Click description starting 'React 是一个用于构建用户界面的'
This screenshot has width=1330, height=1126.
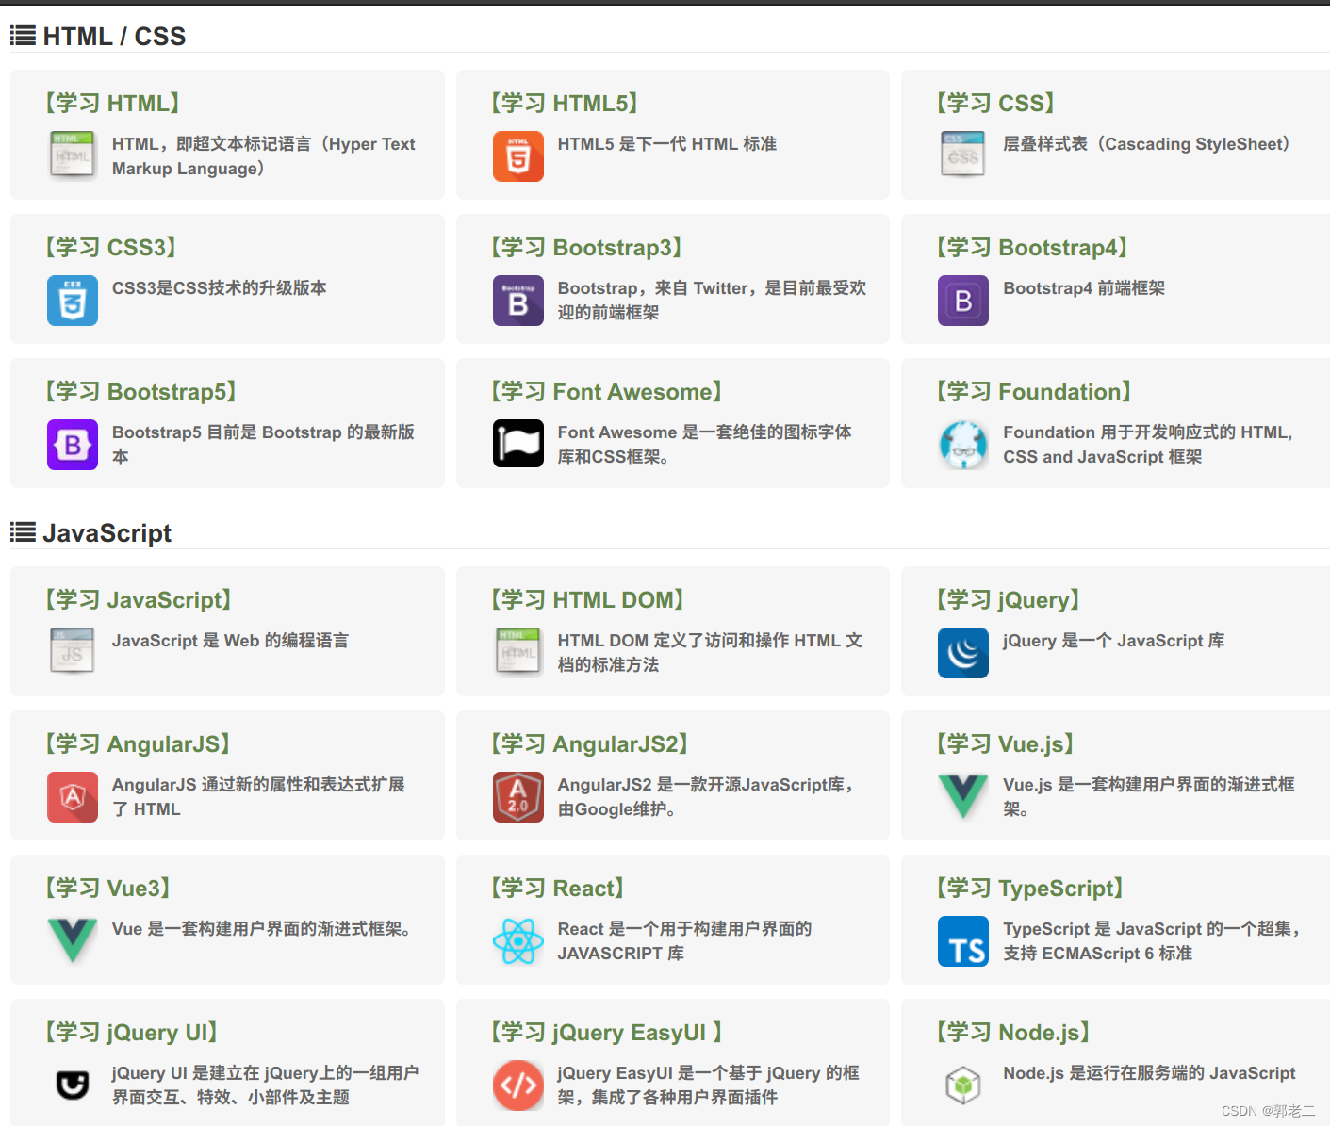pyautogui.click(x=685, y=941)
